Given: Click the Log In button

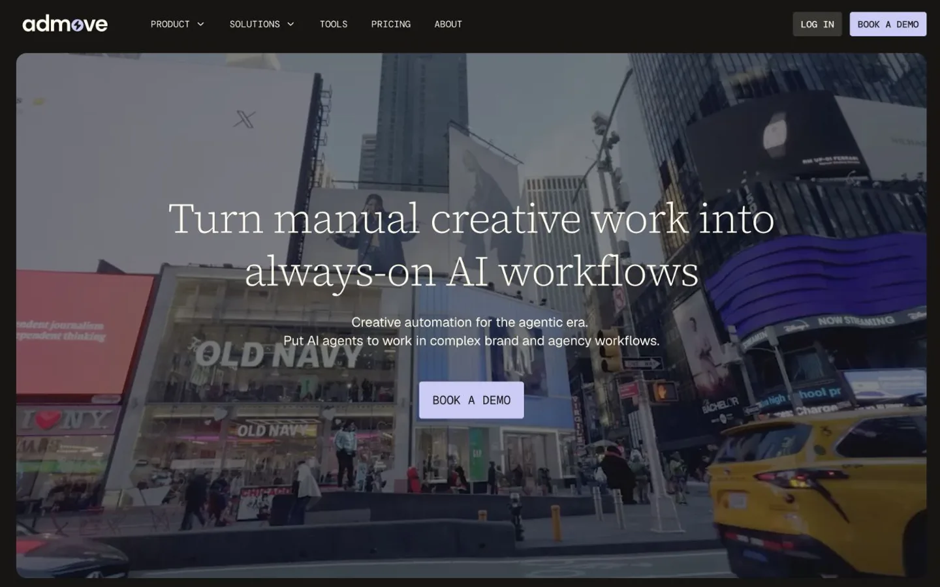Looking at the screenshot, I should coord(817,24).
